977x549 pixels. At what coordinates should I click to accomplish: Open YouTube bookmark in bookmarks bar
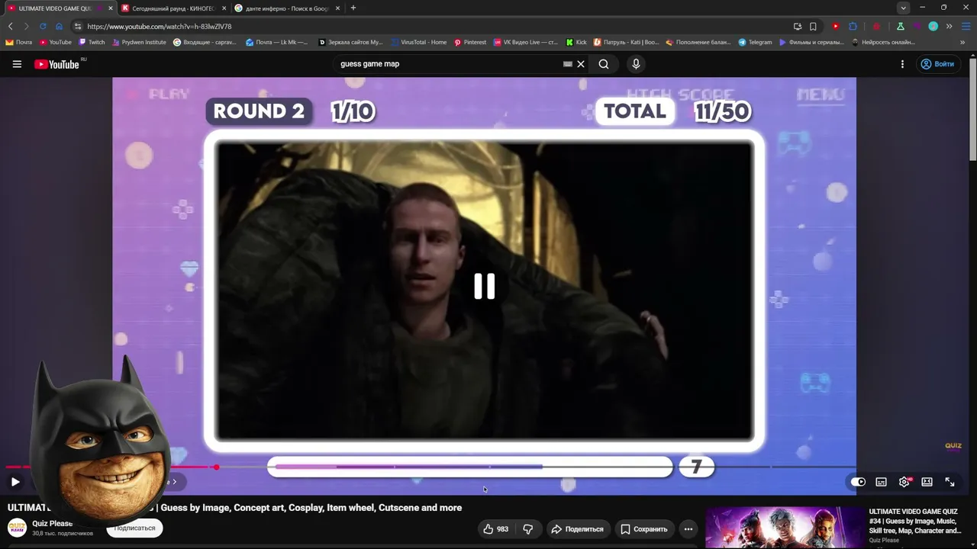(x=55, y=43)
